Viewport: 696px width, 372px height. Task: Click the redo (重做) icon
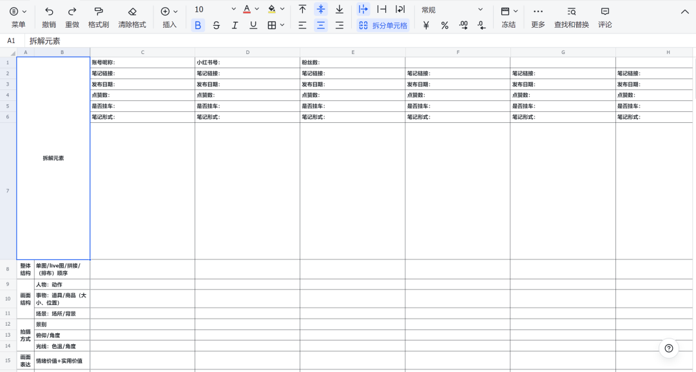coord(72,12)
